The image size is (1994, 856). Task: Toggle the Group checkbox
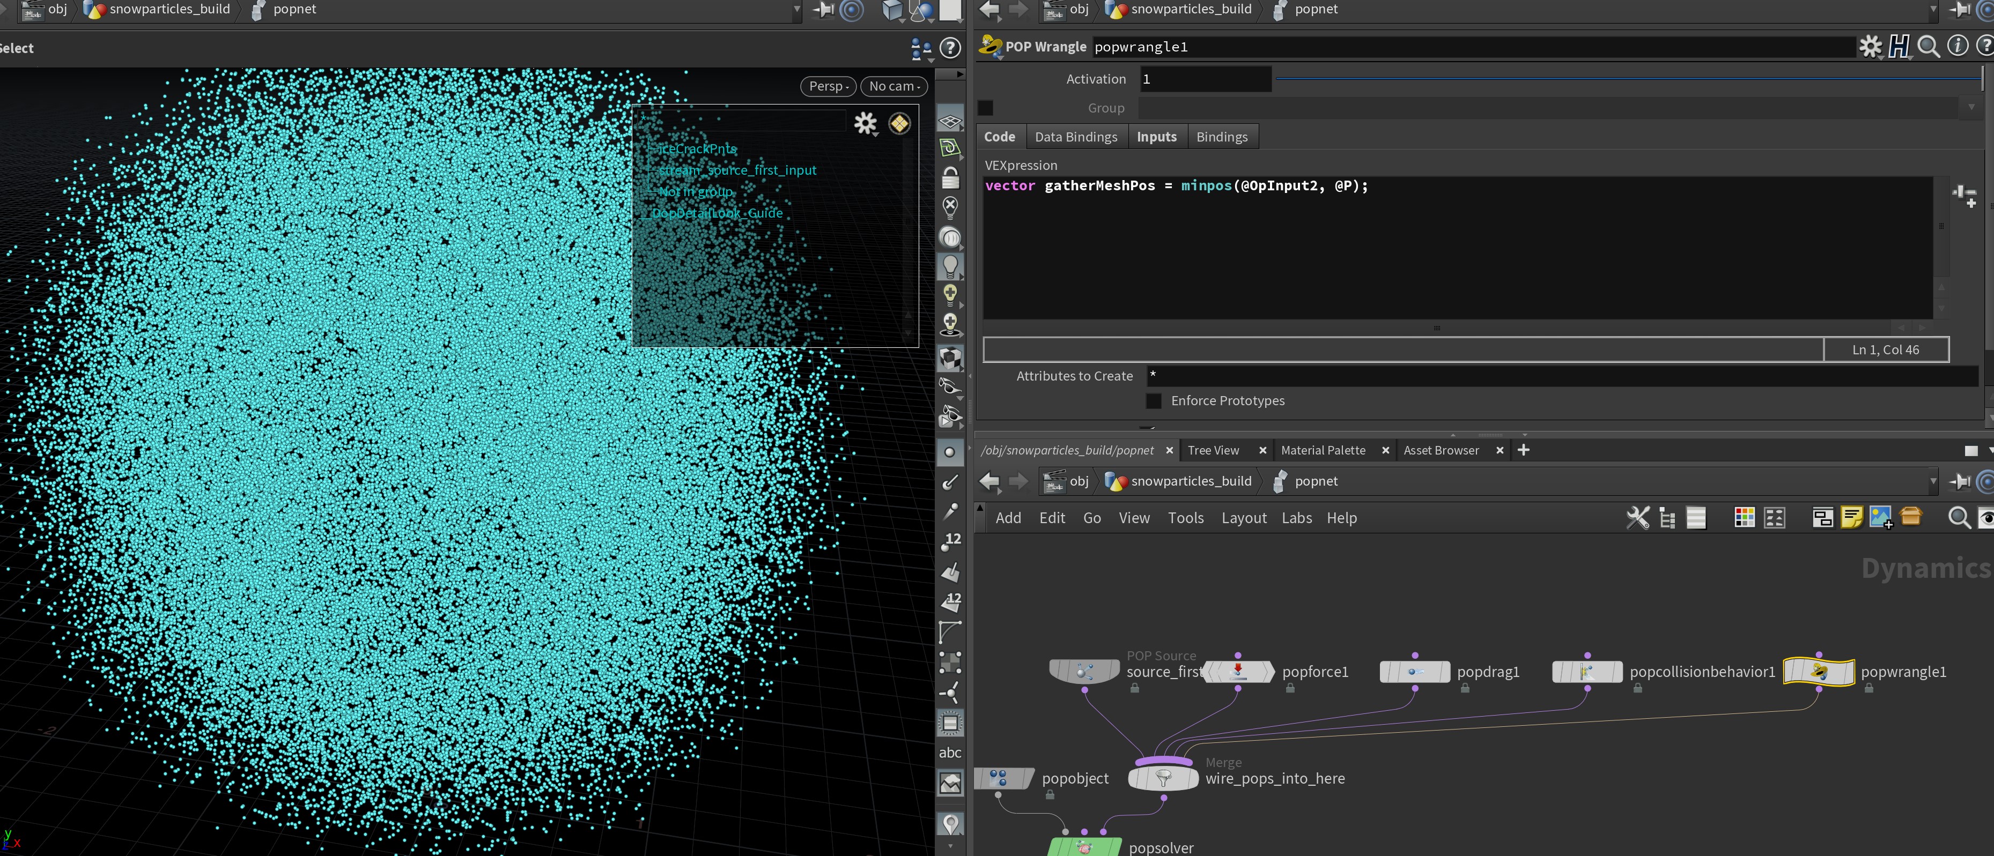(x=985, y=108)
